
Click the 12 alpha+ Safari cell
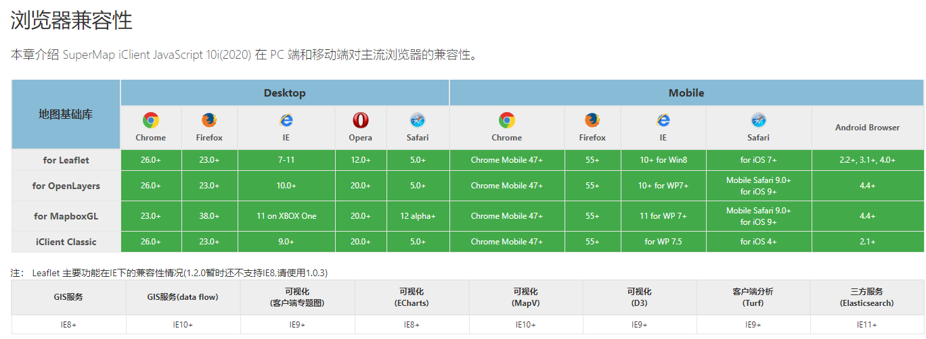click(x=418, y=216)
